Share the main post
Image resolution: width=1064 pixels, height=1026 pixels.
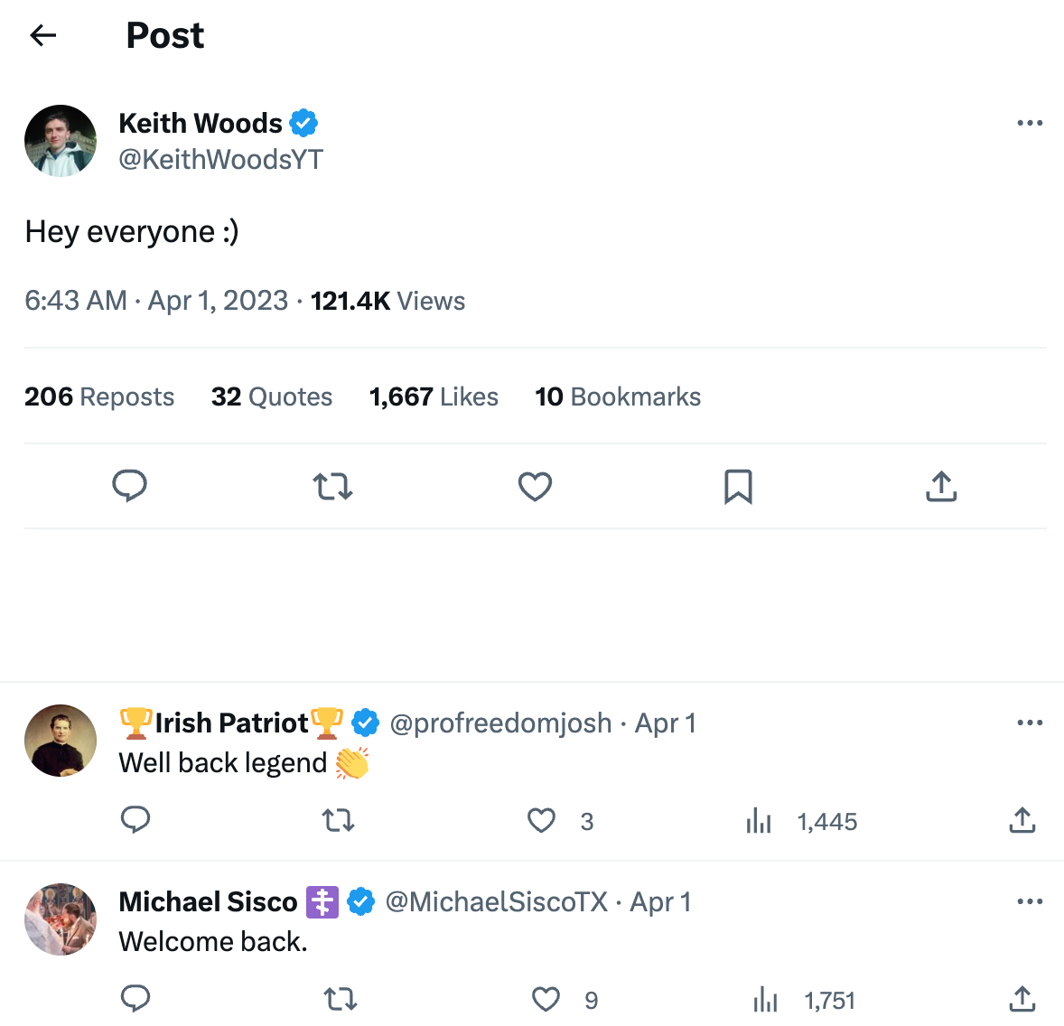tap(940, 486)
